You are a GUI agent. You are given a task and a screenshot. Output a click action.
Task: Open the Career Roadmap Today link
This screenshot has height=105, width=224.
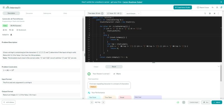point(132,2)
